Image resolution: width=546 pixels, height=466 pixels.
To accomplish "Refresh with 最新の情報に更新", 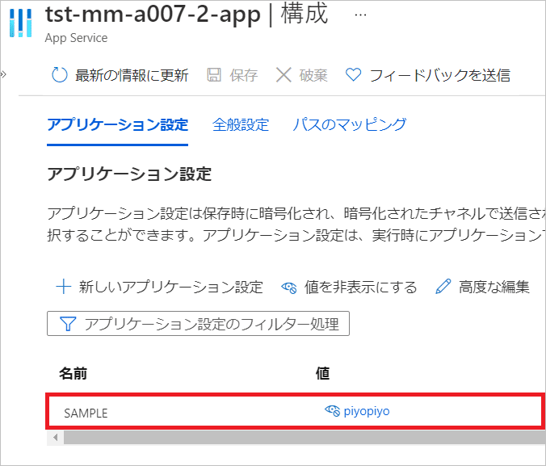I will (x=132, y=75).
